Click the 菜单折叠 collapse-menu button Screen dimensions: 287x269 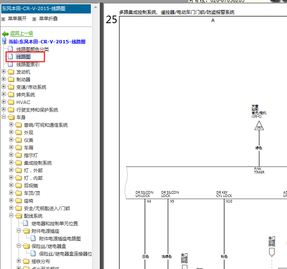(x=48, y=19)
